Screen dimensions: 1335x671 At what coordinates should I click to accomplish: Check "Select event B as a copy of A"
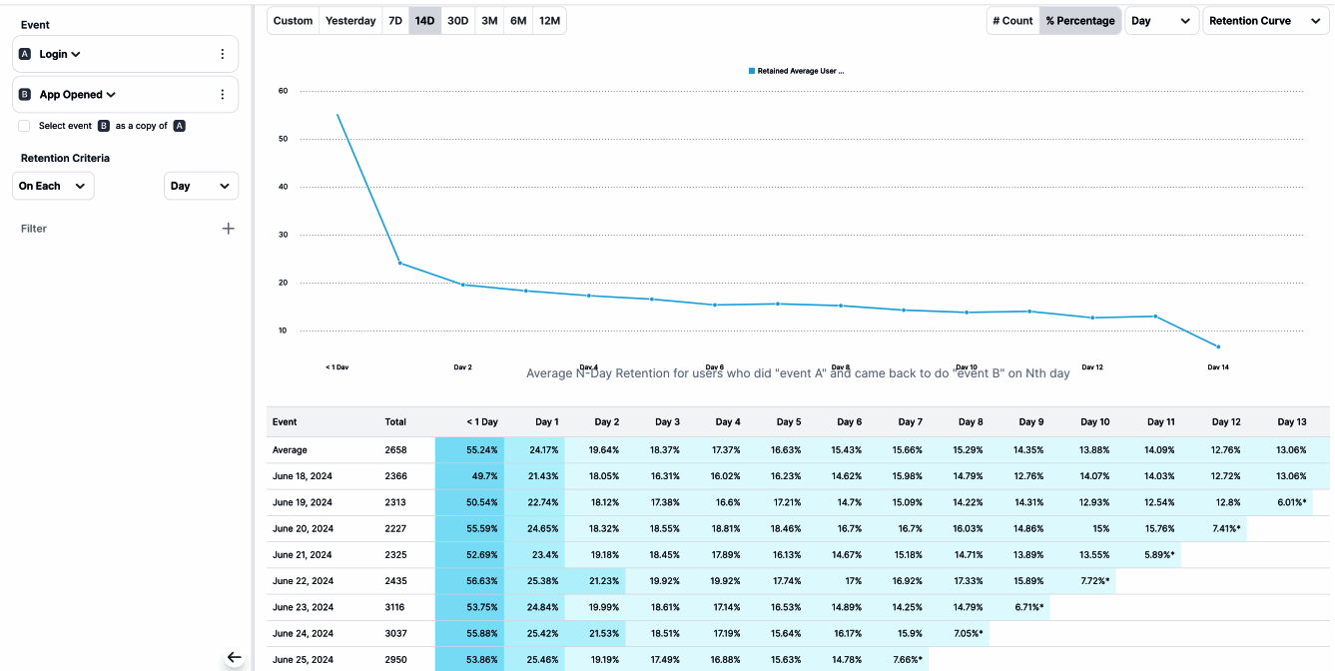(24, 125)
